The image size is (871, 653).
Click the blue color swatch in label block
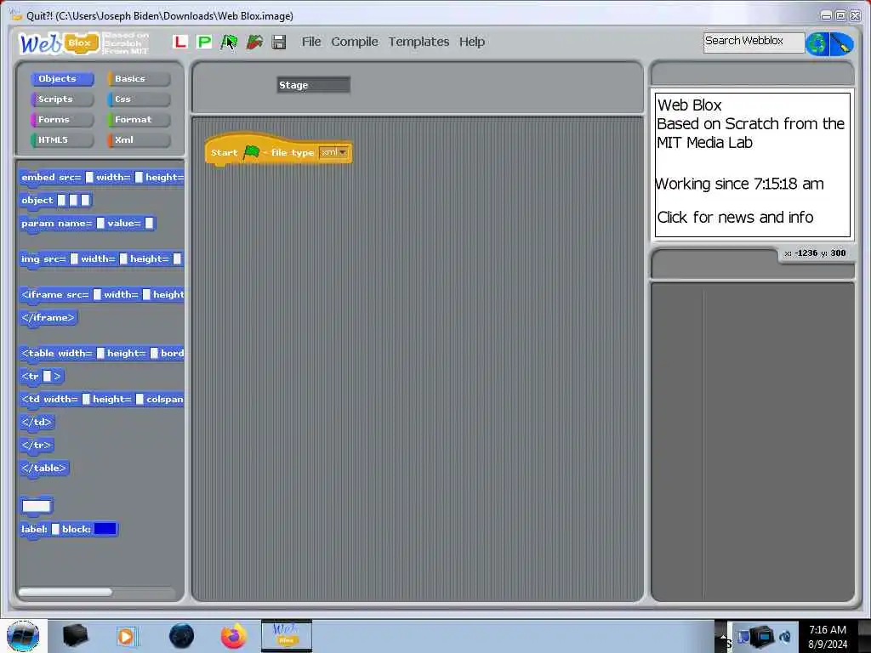click(x=105, y=529)
